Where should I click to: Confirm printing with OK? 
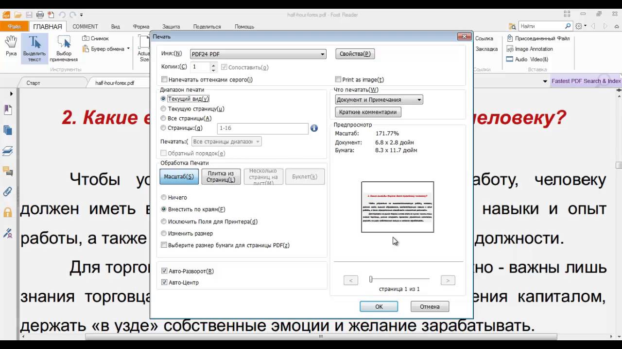(x=379, y=306)
